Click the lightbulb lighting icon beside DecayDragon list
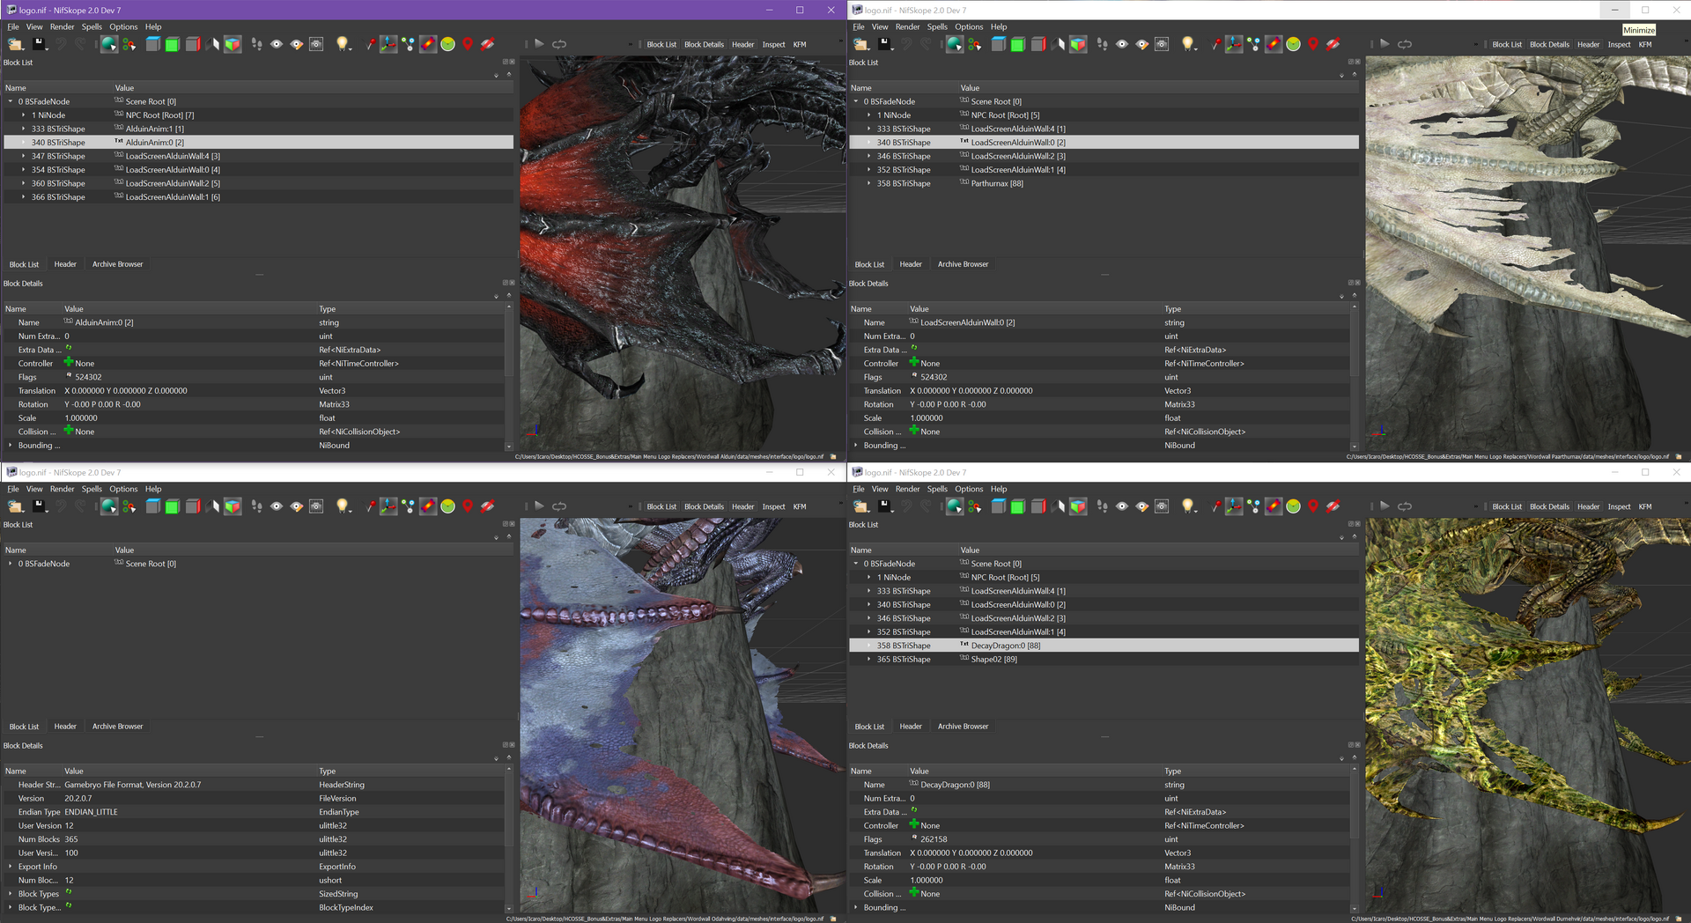1691x923 pixels. click(x=1188, y=506)
